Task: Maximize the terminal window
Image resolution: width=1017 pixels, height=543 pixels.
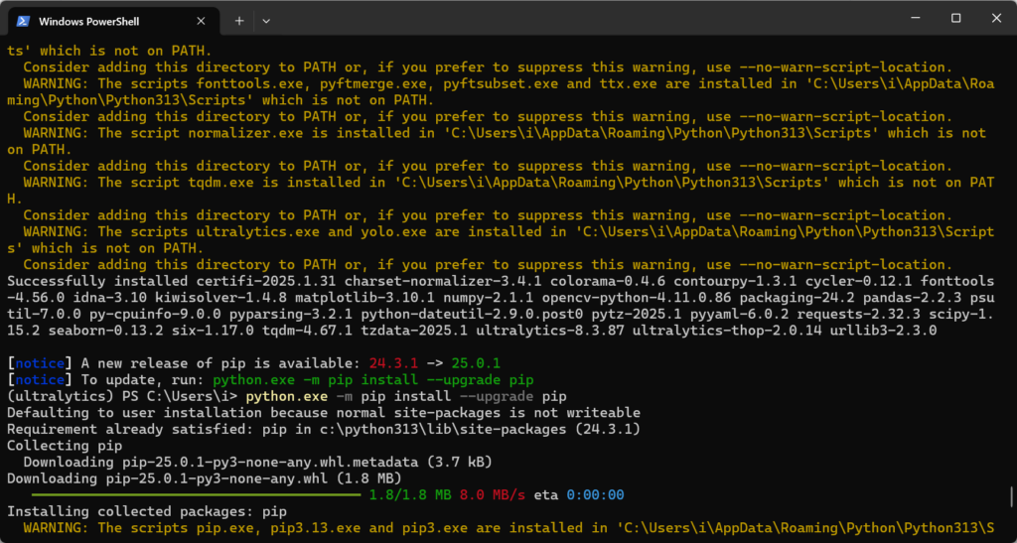Action: 955,18
